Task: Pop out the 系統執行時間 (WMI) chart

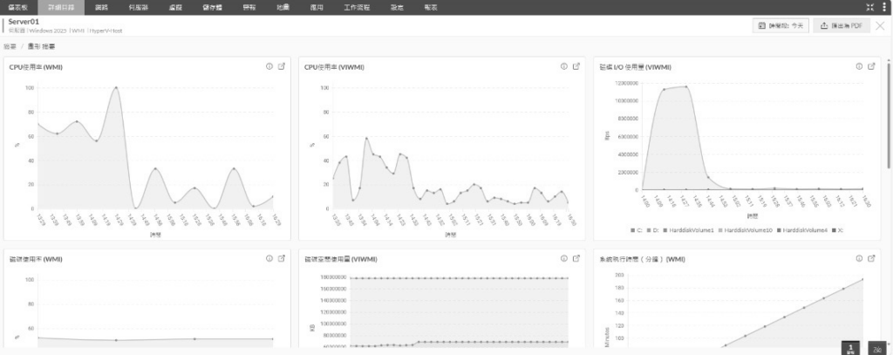Action: coord(871,259)
